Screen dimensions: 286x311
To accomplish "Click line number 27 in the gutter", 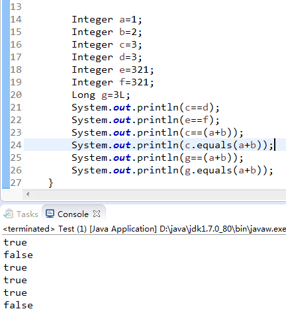I will coord(16,183).
